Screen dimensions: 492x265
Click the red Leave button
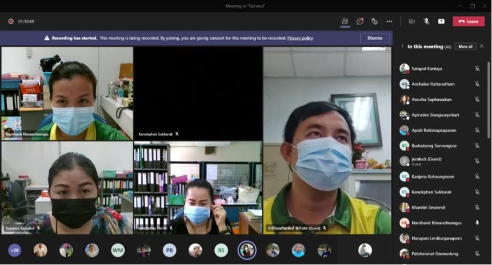coord(468,21)
